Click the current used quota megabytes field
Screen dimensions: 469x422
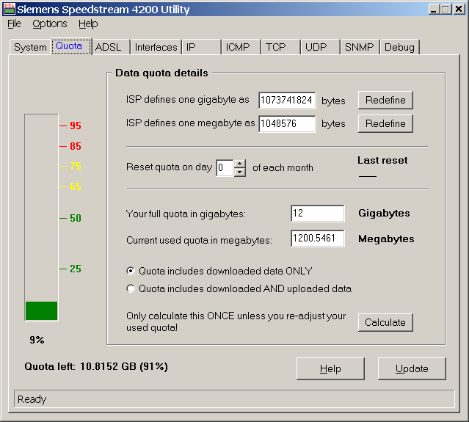pyautogui.click(x=317, y=239)
